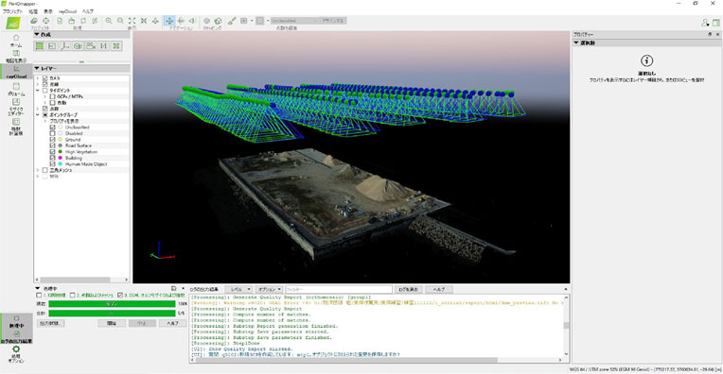
Task: Click the new processing area tool
Action: coord(39,46)
